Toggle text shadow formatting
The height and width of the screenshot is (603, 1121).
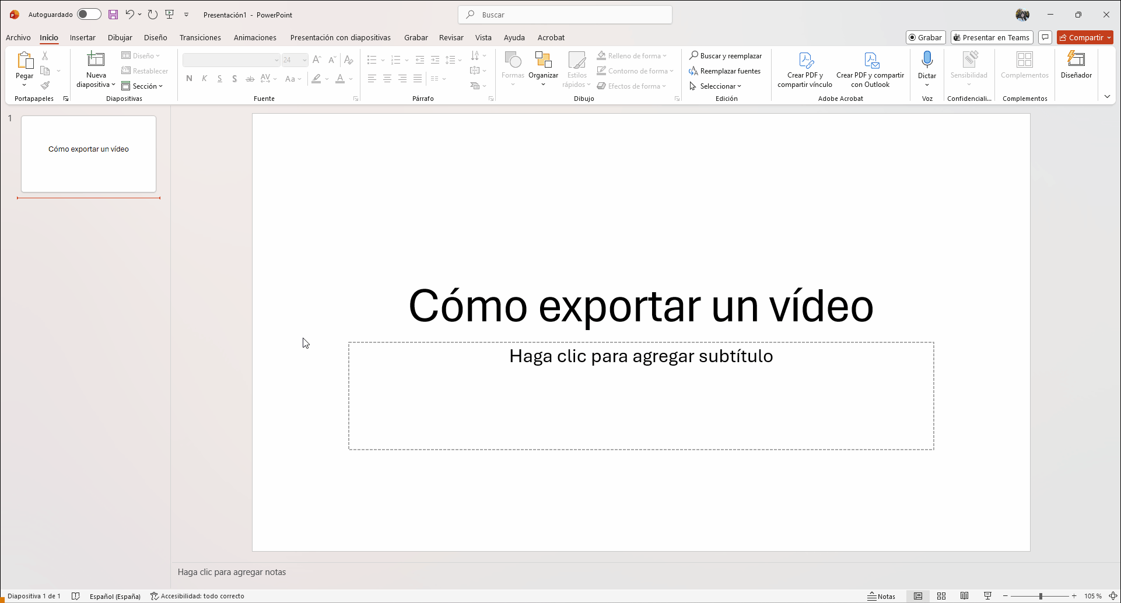point(234,78)
